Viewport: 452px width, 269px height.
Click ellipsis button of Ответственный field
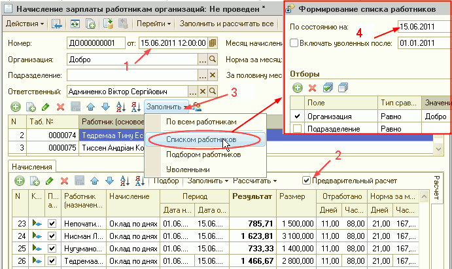[x=192, y=92]
